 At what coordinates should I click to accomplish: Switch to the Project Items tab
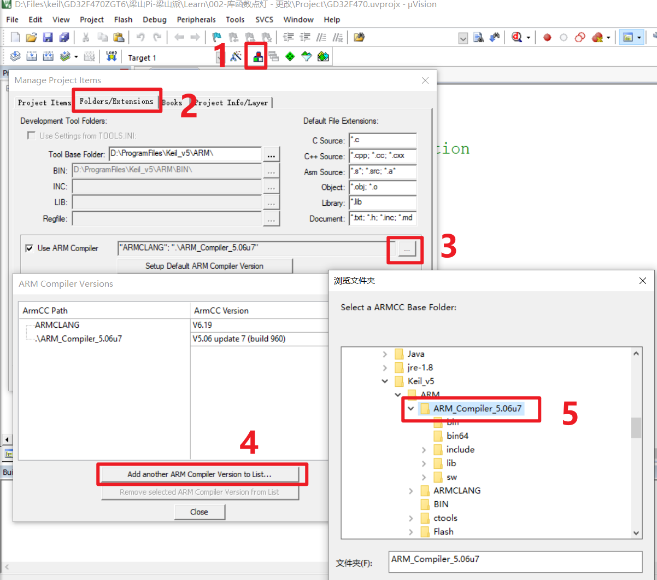click(44, 102)
